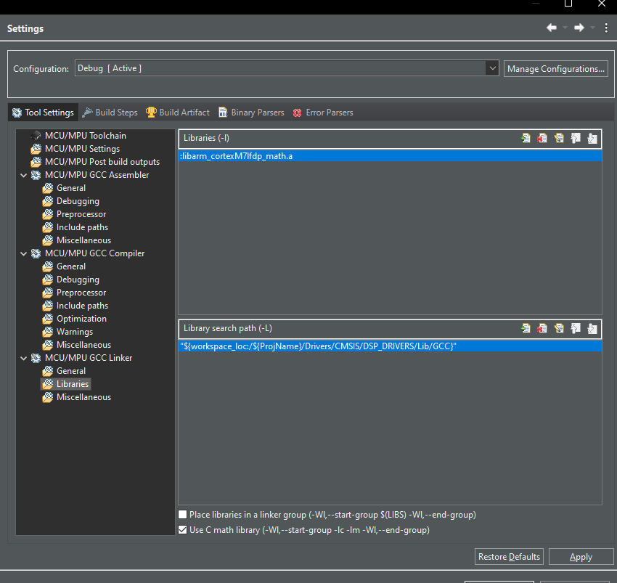The width and height of the screenshot is (617, 583).
Task: Collapse the MCU/MPU GCC Assembler node
Action: click(x=23, y=175)
